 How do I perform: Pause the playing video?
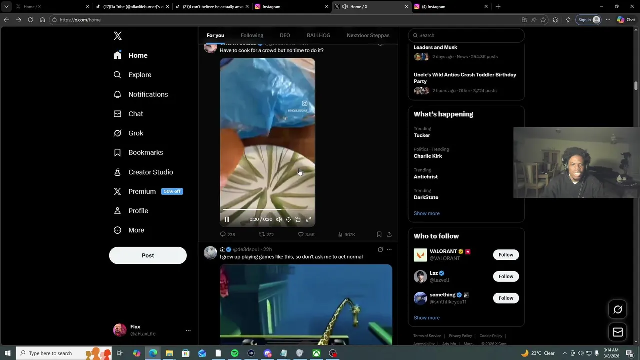tap(226, 219)
